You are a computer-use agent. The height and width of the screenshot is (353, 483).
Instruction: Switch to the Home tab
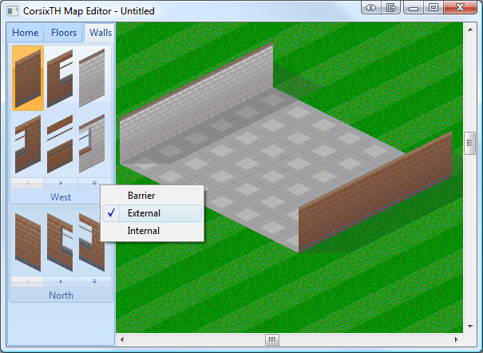(25, 33)
